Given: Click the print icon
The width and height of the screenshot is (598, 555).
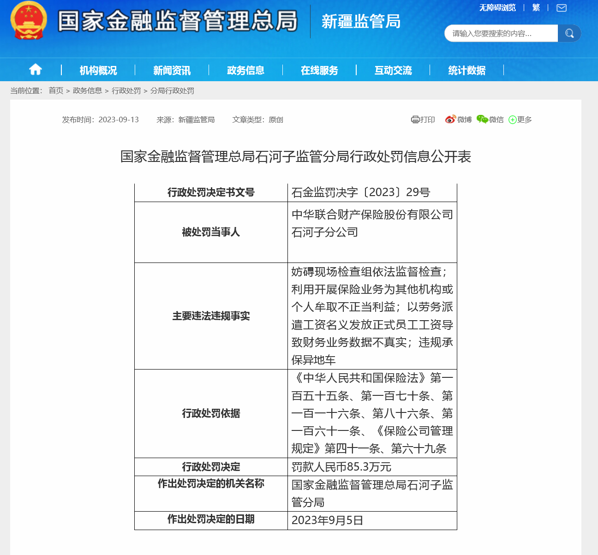Looking at the screenshot, I should [415, 119].
